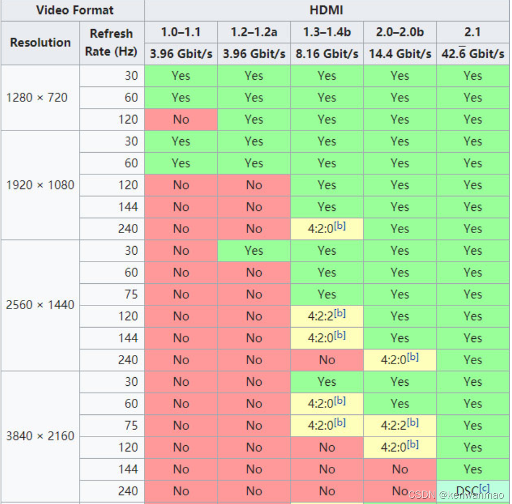Open [b] note in 3840×2160 120 Hz HDMI 2.0 cell

413,444
